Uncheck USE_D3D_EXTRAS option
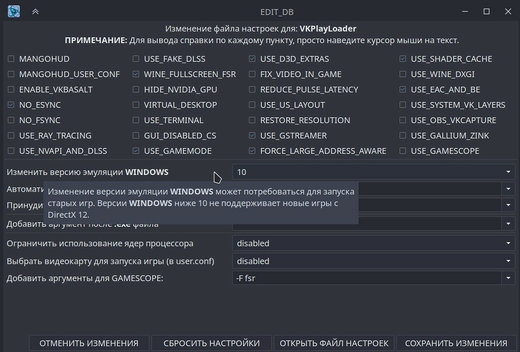This screenshot has width=520, height=352. [252, 59]
